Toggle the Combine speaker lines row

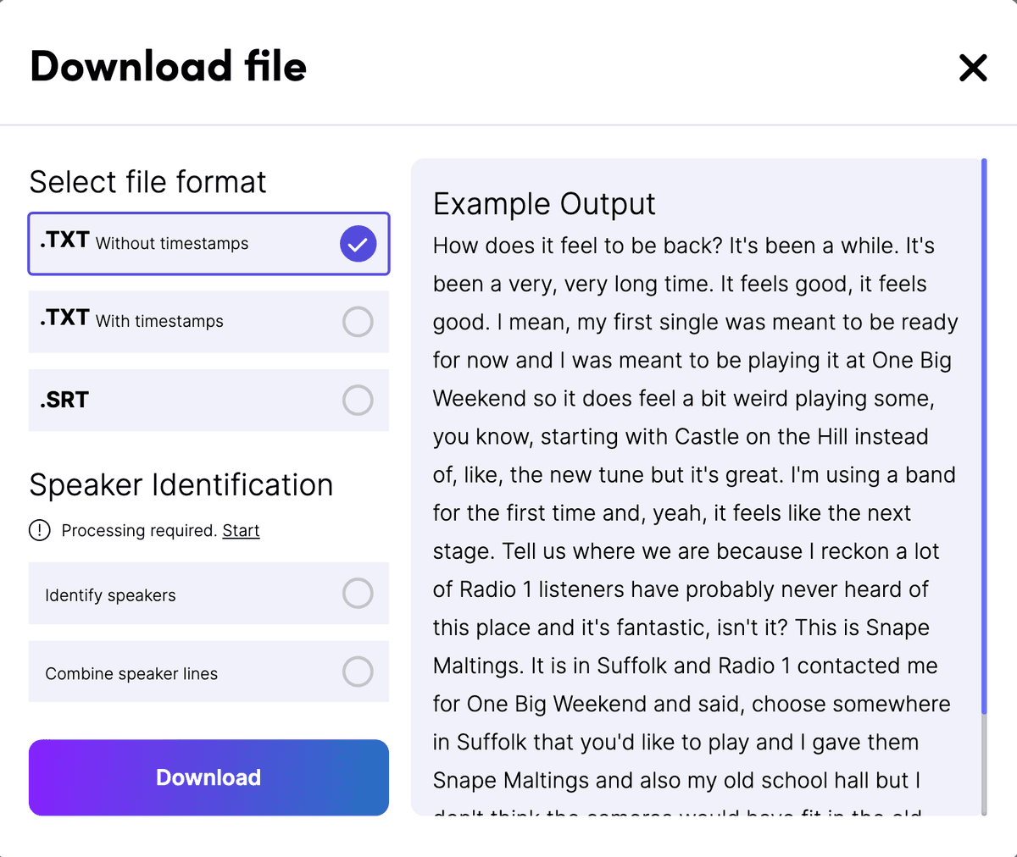208,672
